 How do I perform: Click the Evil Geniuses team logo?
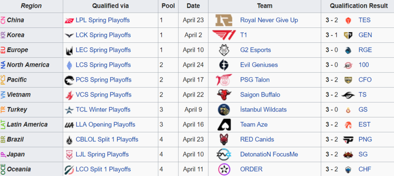(x=224, y=65)
